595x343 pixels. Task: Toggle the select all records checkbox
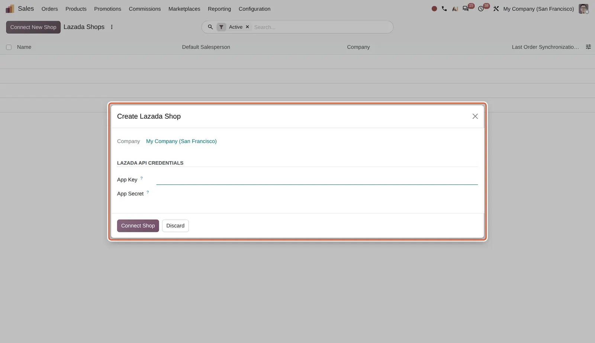[x=9, y=47]
